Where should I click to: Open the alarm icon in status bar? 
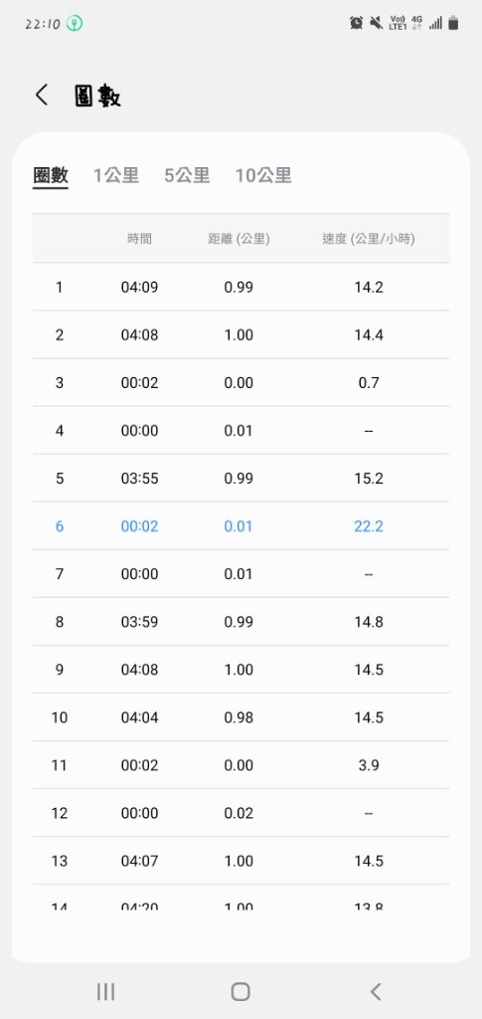point(356,23)
